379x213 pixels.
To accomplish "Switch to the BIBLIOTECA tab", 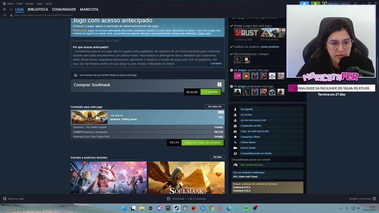I will (x=38, y=9).
